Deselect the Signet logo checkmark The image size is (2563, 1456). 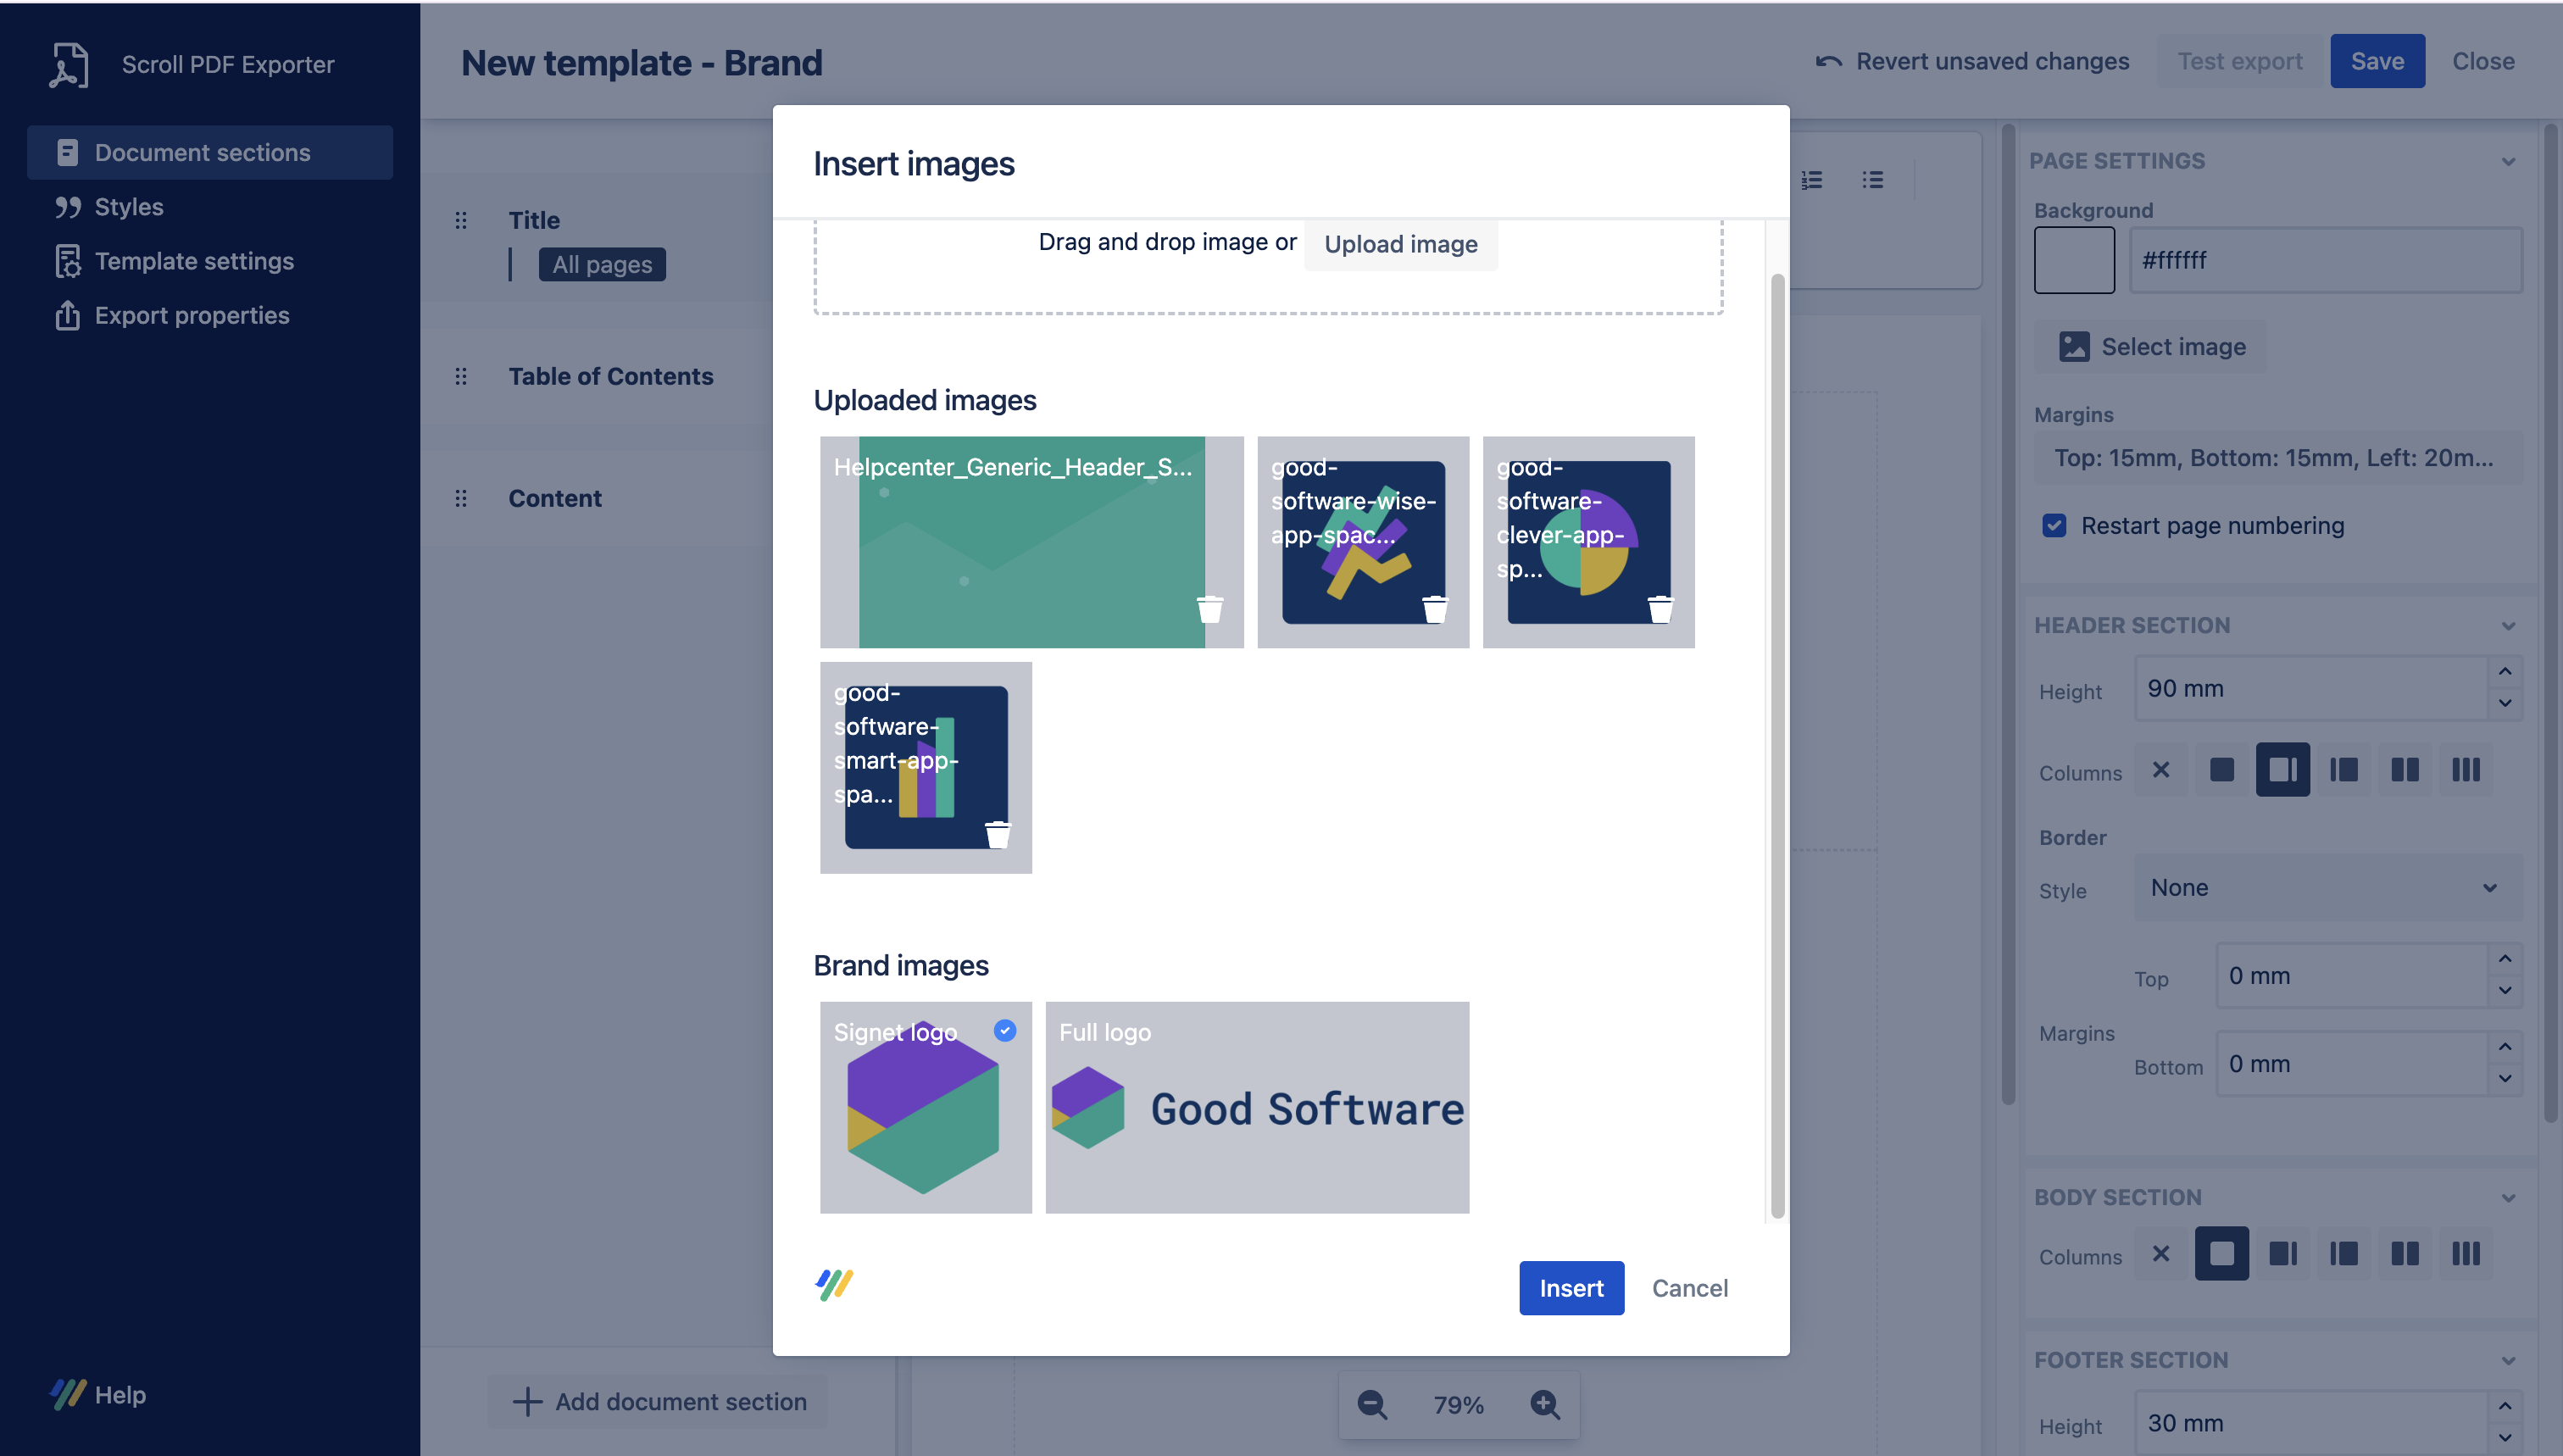[x=1005, y=1030]
